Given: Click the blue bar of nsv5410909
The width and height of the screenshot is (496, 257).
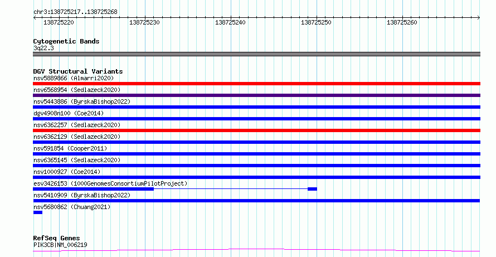Looking at the screenshot, I should [256, 201].
